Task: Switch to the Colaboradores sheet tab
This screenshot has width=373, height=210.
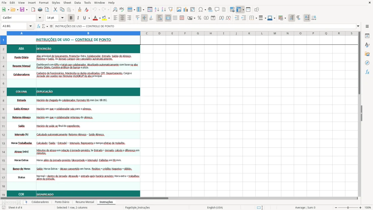Action: (x=40, y=202)
